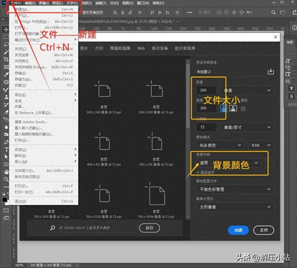Switch to the 胶片和视频 tab
This screenshot has height=268, width=297.
coord(185,48)
